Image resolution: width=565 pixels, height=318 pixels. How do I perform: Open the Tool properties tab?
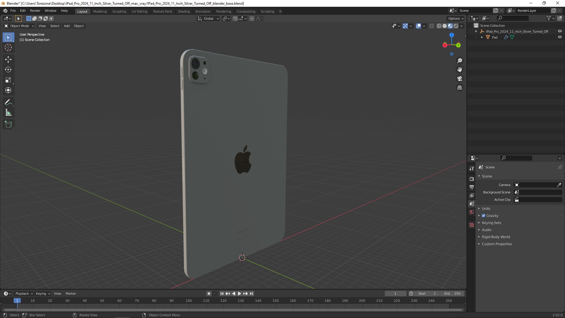[472, 168]
